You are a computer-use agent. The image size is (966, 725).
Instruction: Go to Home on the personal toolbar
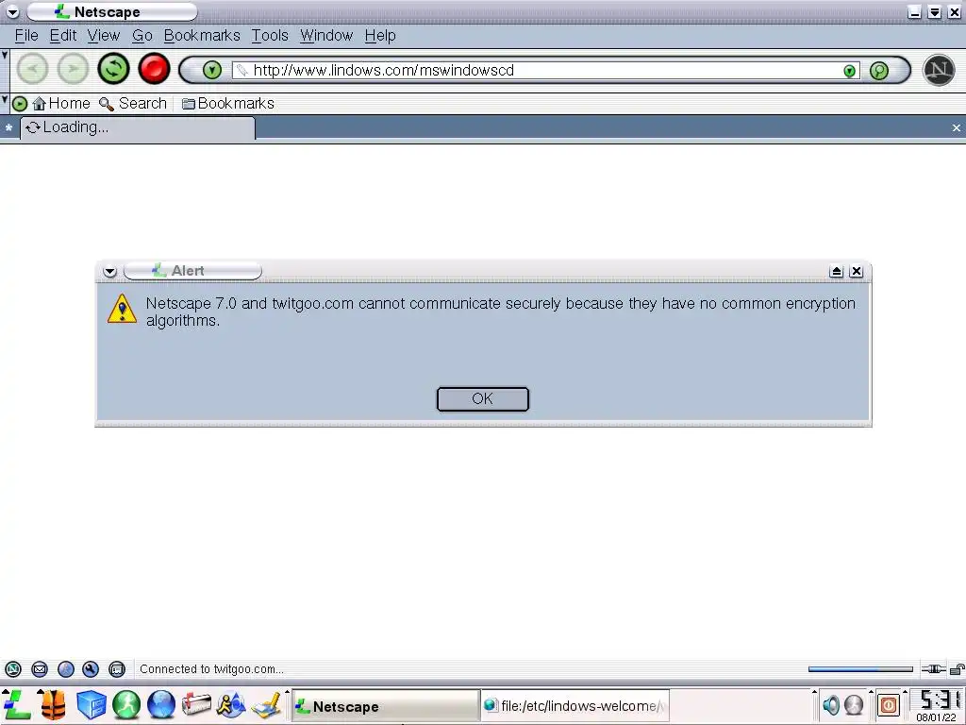click(61, 104)
